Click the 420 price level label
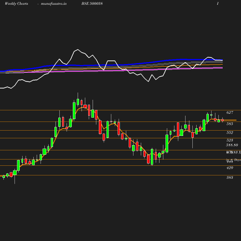Screen dimensions: 241x241 pos(229,168)
